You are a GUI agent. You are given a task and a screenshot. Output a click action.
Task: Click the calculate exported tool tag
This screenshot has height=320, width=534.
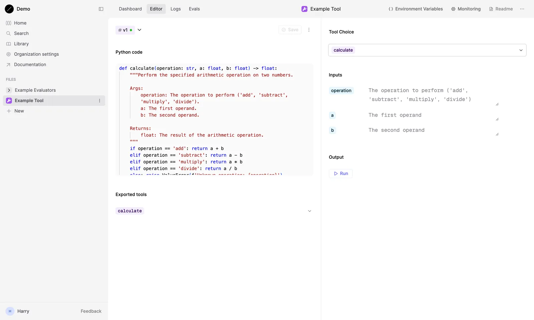(130, 211)
